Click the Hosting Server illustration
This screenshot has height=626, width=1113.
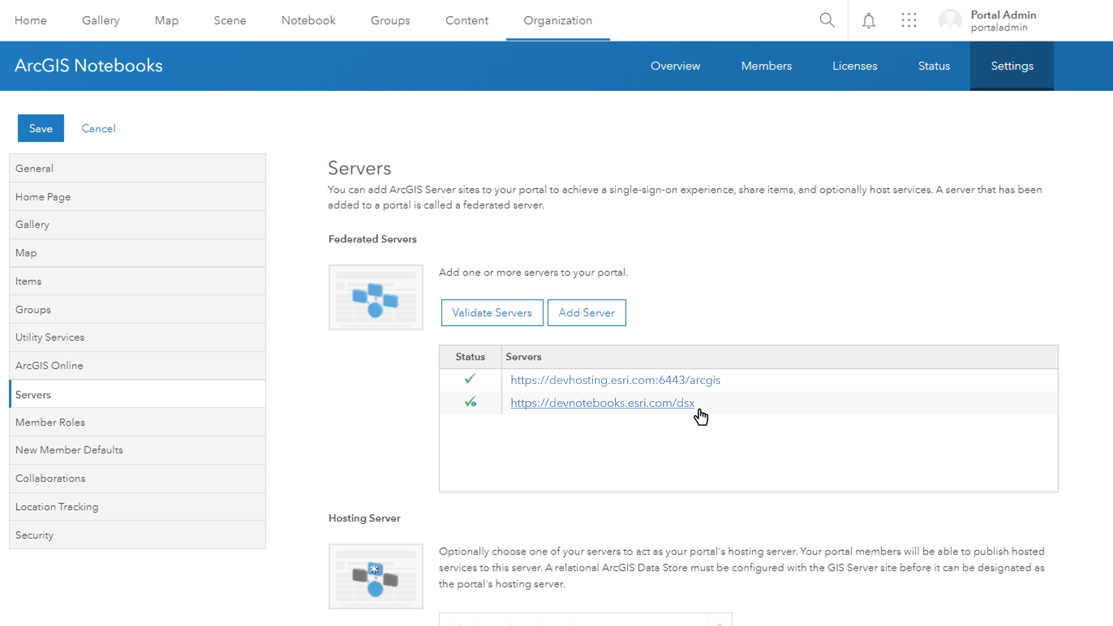tap(376, 576)
